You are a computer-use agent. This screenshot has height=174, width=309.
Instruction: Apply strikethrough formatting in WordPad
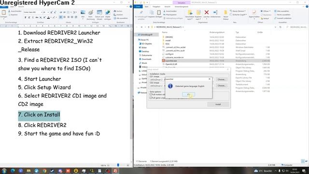tap(37, 17)
